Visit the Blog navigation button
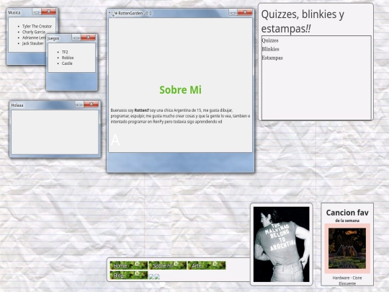The height and width of the screenshot is (292, 389). tap(129, 275)
